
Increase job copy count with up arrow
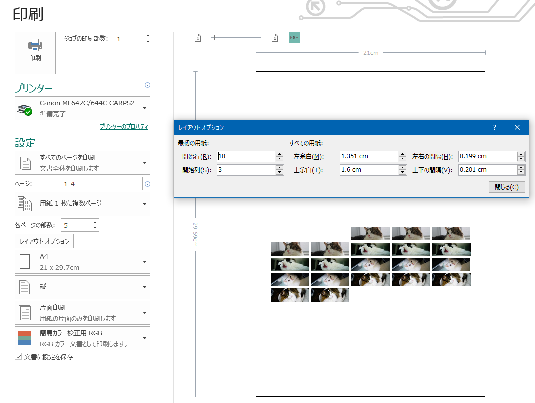point(148,36)
